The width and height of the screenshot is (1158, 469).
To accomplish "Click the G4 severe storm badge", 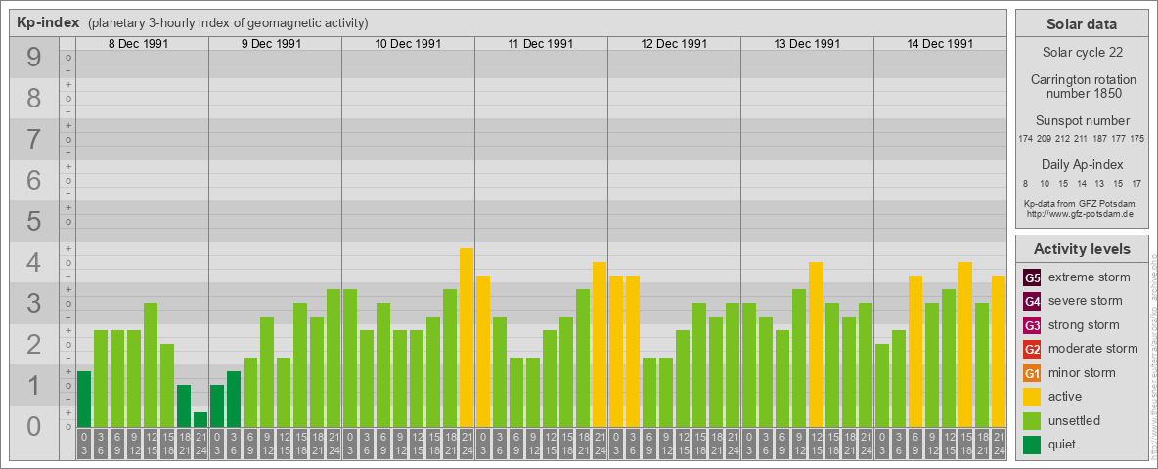I will [1032, 302].
